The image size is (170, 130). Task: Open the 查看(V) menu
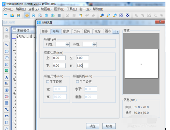[33, 9]
